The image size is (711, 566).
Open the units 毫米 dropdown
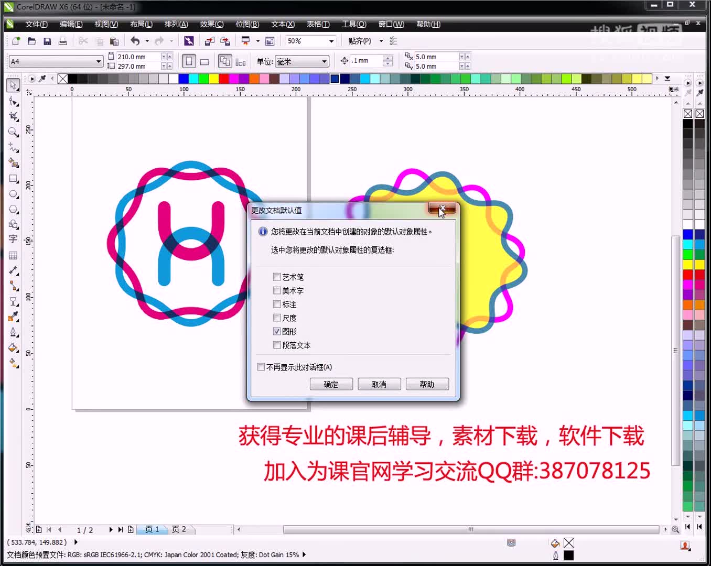point(324,61)
